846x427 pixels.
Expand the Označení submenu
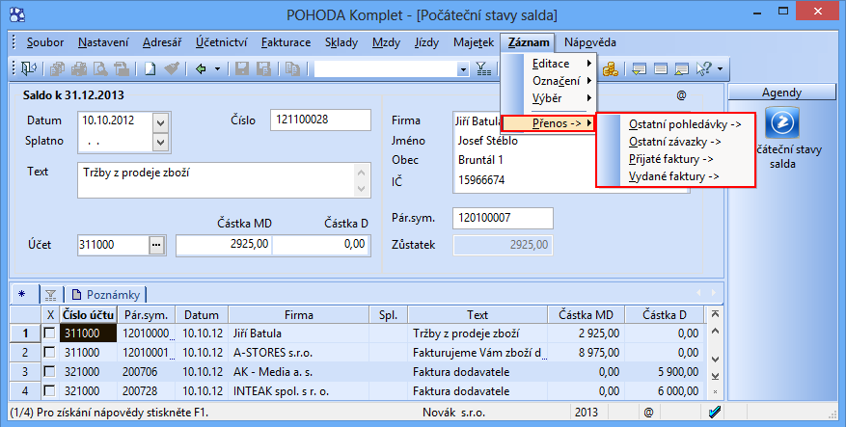point(561,81)
